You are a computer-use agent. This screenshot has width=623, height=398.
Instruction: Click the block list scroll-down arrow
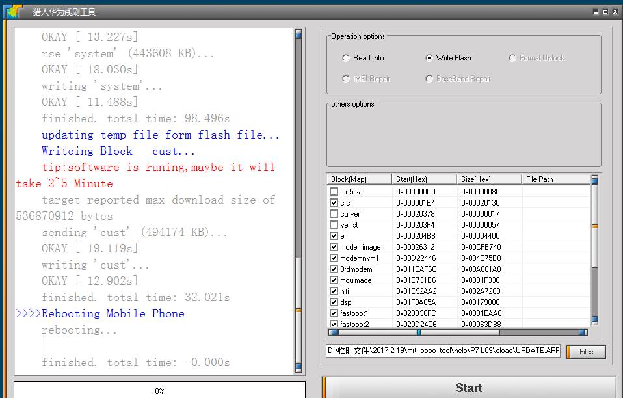595,320
